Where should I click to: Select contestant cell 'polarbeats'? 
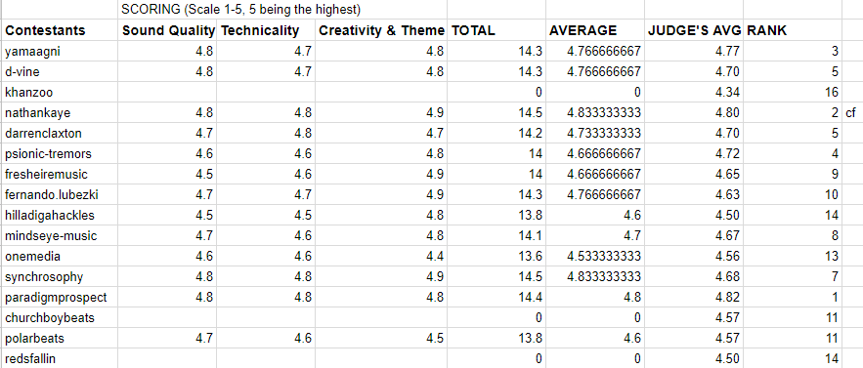click(x=60, y=339)
